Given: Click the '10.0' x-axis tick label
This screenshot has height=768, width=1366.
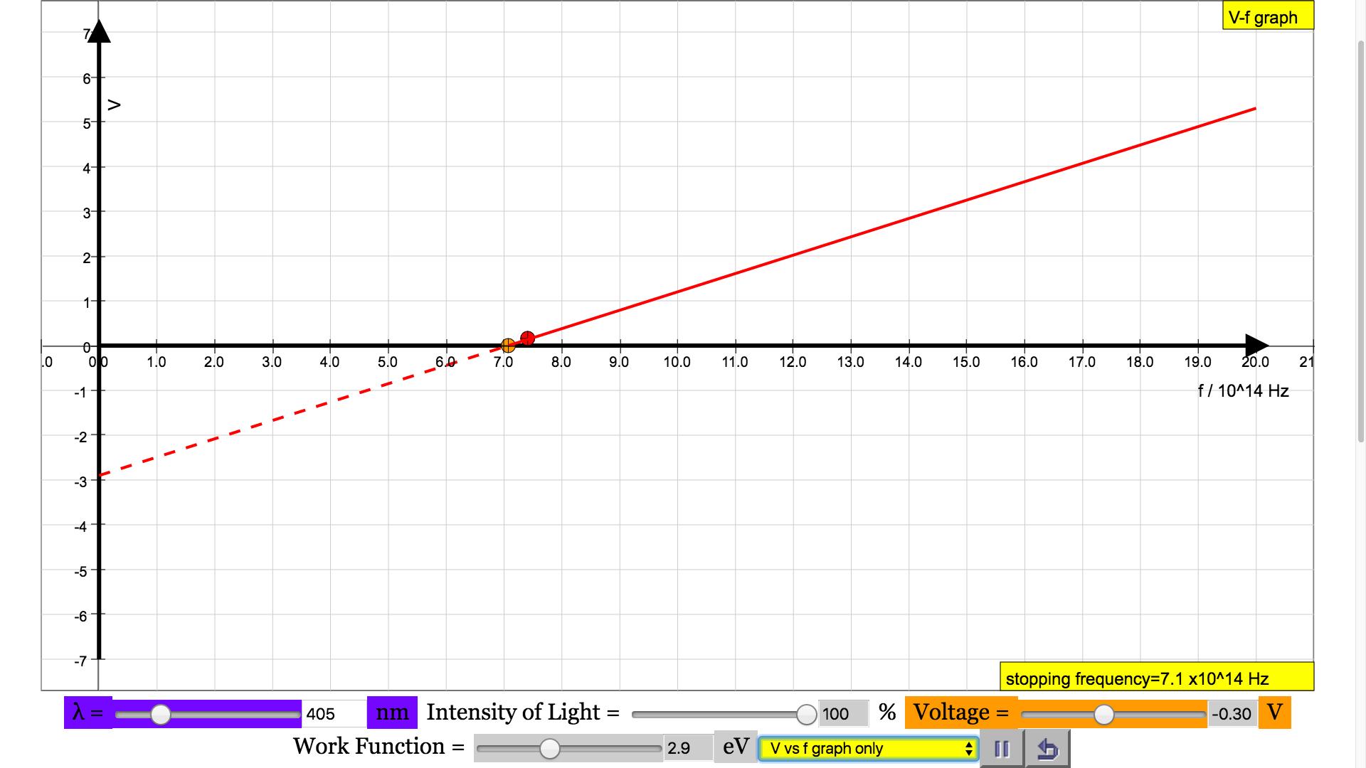Looking at the screenshot, I should (x=677, y=362).
